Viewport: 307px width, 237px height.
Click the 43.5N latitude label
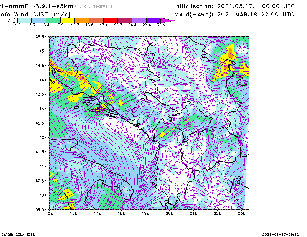(41, 94)
